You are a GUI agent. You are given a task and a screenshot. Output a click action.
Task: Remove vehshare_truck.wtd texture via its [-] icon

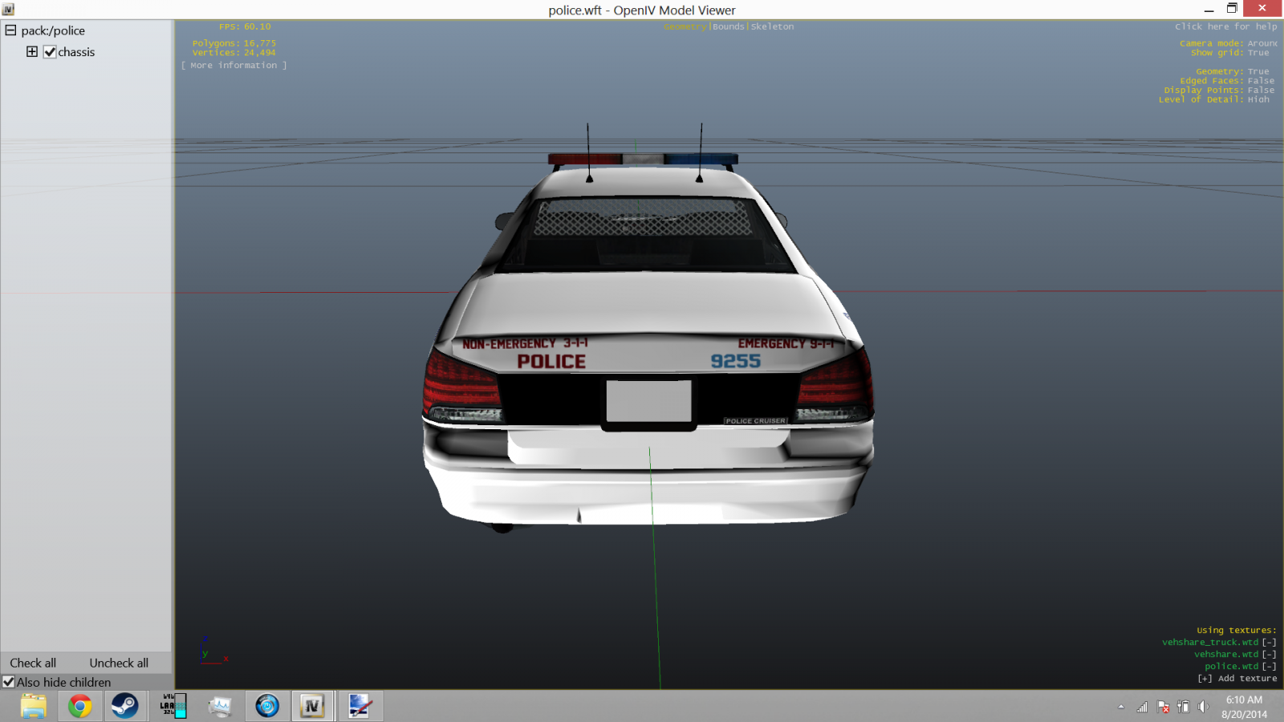tap(1269, 642)
